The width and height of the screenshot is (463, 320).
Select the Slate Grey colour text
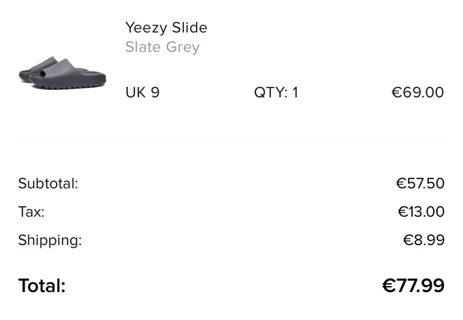point(163,47)
